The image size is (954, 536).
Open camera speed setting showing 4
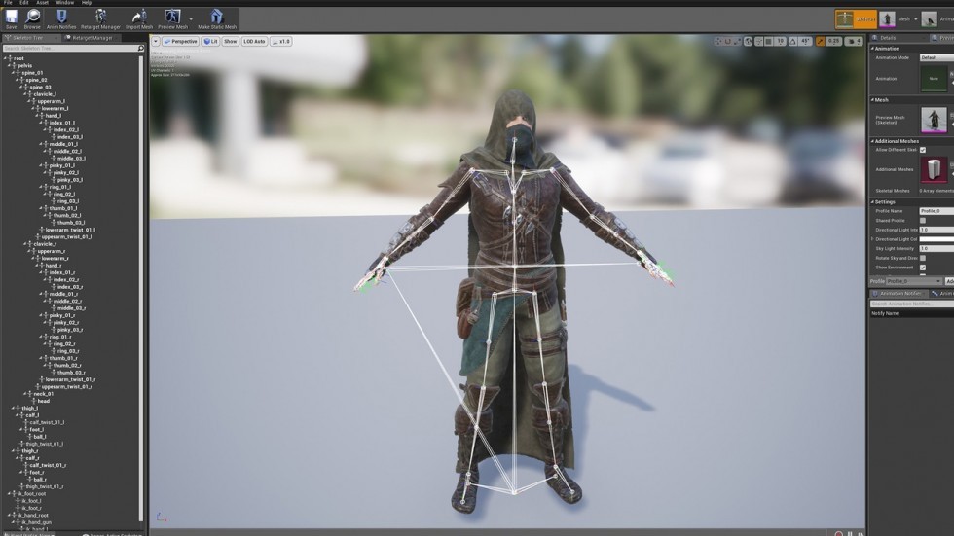pyautogui.click(x=855, y=41)
